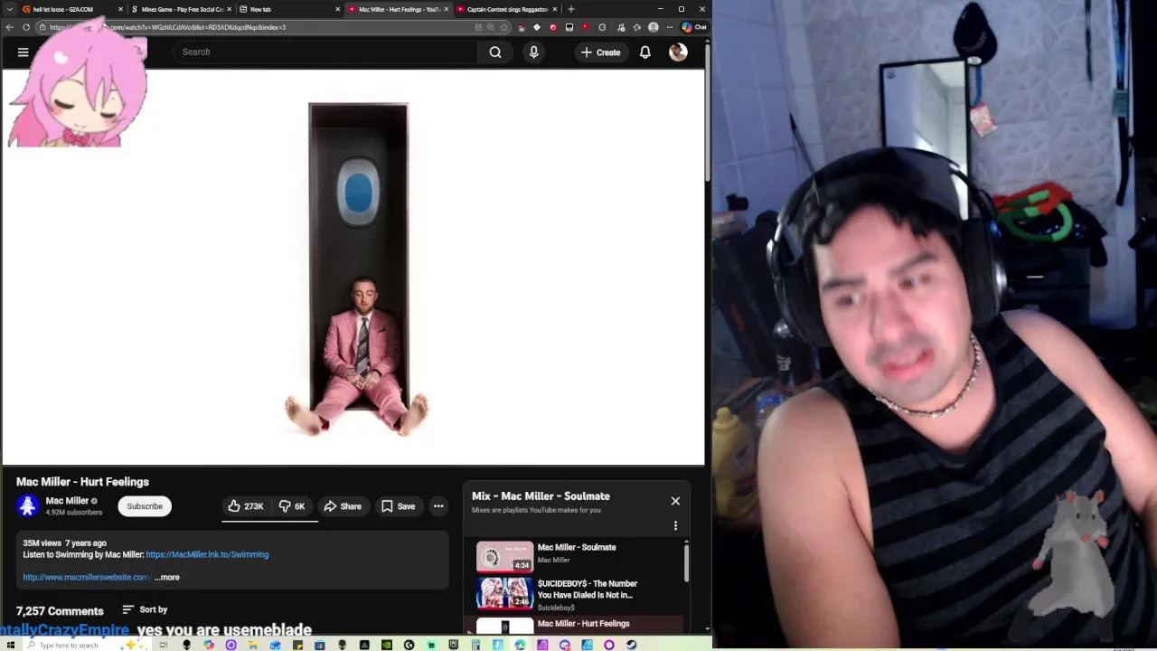Open browser profile icon in toolbar
This screenshot has width=1157, height=651.
click(653, 27)
